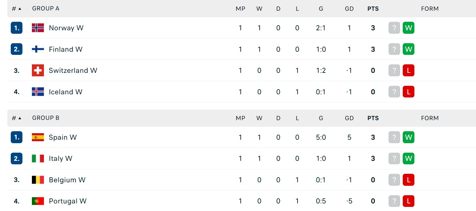
Task: Click the Italy flag icon
Action: [38, 158]
